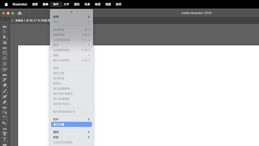Image resolution: width=259 pixels, height=146 pixels.
Task: Select the Type (T) tool
Action: pyautogui.click(x=5, y=139)
